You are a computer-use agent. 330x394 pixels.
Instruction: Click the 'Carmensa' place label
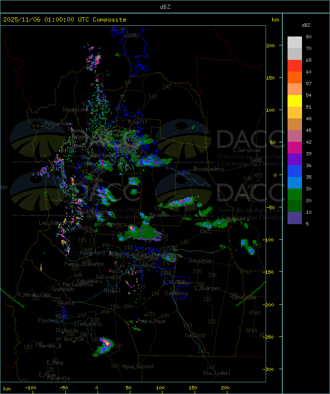pyautogui.click(x=176, y=293)
